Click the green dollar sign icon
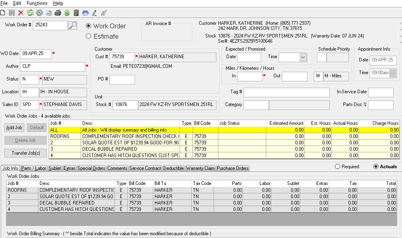This screenshot has width=402, height=238. point(67,13)
